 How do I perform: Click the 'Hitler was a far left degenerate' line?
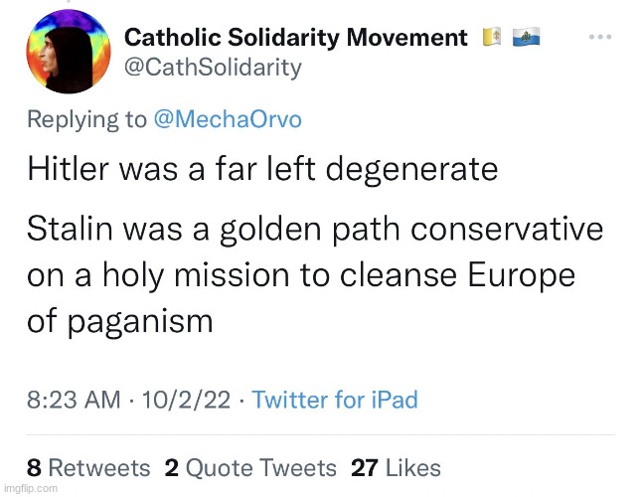point(261,169)
